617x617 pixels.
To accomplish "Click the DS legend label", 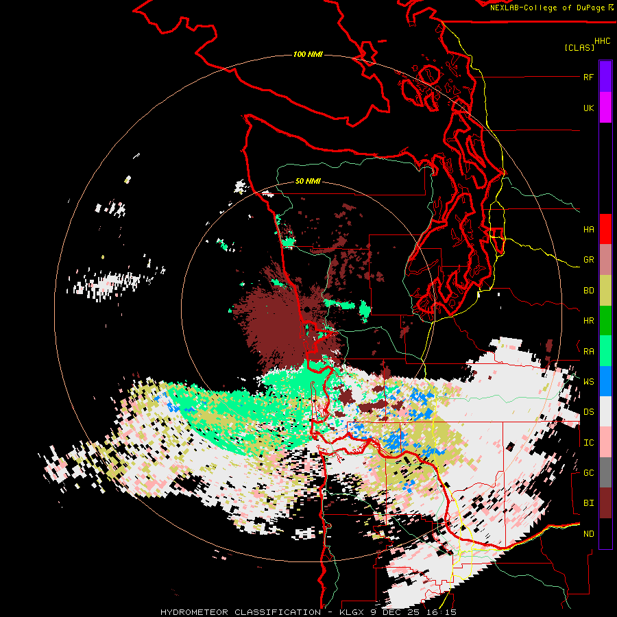I will click(x=588, y=411).
